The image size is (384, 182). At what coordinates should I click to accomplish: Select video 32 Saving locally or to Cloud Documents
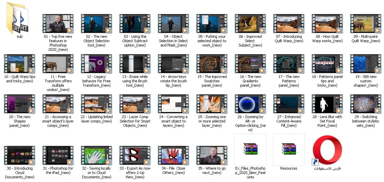tap(96, 156)
